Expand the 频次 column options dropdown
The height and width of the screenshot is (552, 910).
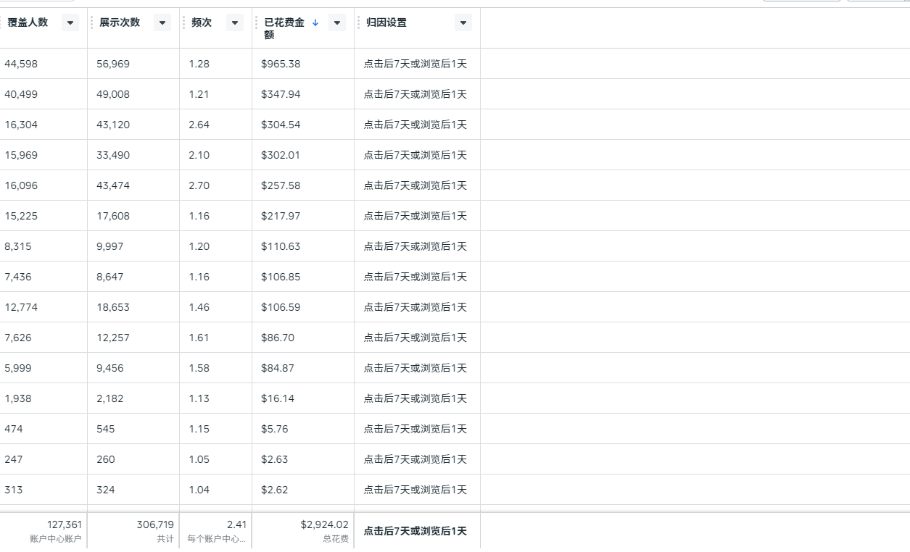235,22
